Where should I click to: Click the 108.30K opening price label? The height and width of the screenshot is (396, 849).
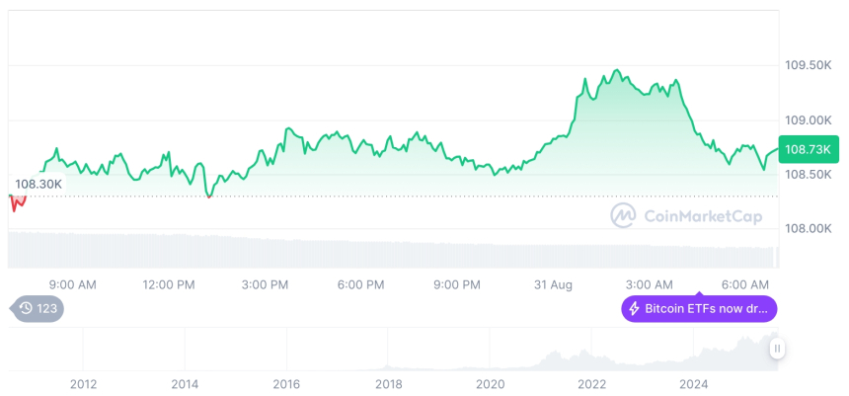[x=39, y=183]
